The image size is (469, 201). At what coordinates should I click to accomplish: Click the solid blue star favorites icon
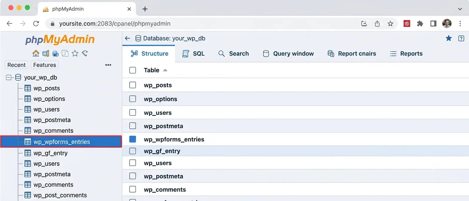click(449, 38)
